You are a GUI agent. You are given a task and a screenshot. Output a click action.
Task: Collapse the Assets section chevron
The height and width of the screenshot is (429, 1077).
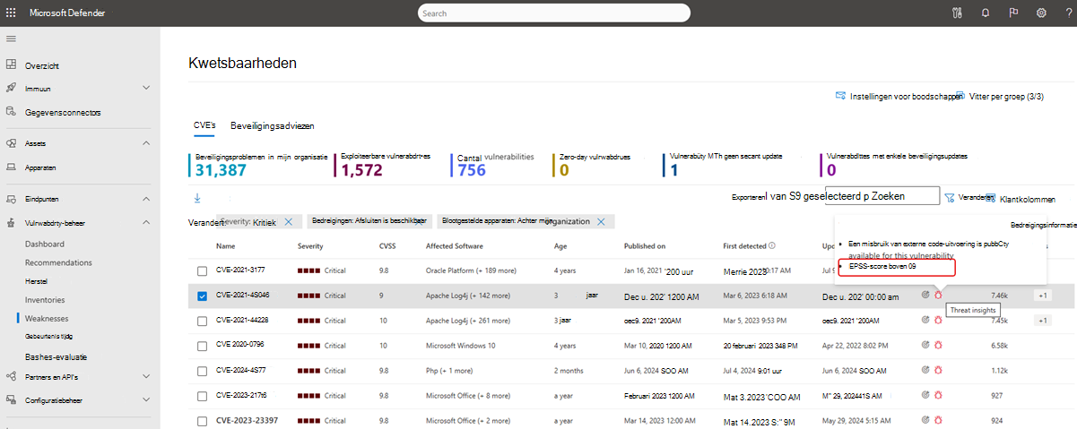(146, 143)
